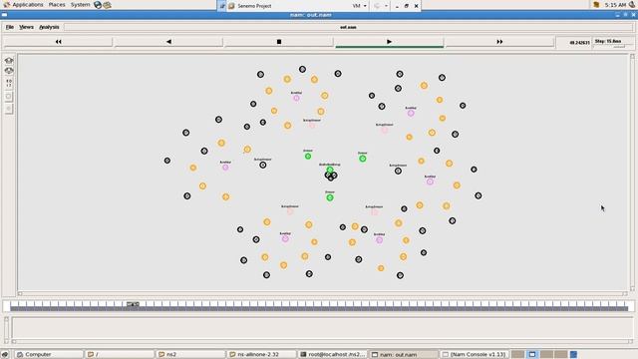Viewport: 638px width, 359px height.
Task: Click the window menu icon in the nam title bar
Action: click(4, 15)
